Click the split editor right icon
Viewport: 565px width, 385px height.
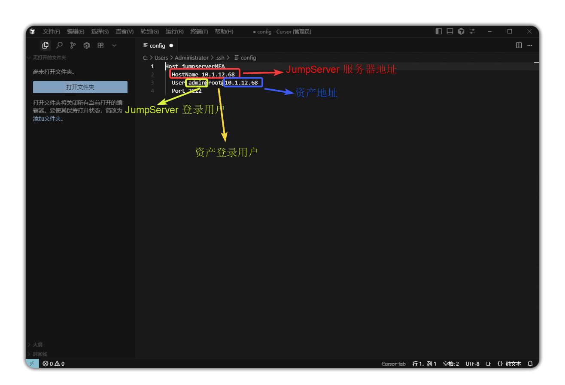coord(519,45)
